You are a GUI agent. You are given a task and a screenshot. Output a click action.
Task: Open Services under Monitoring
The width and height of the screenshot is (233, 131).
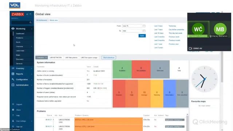point(19,64)
